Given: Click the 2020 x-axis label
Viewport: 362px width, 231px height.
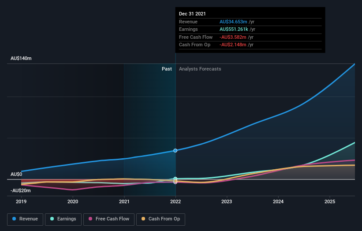Looking at the screenshot, I should click(73, 201).
